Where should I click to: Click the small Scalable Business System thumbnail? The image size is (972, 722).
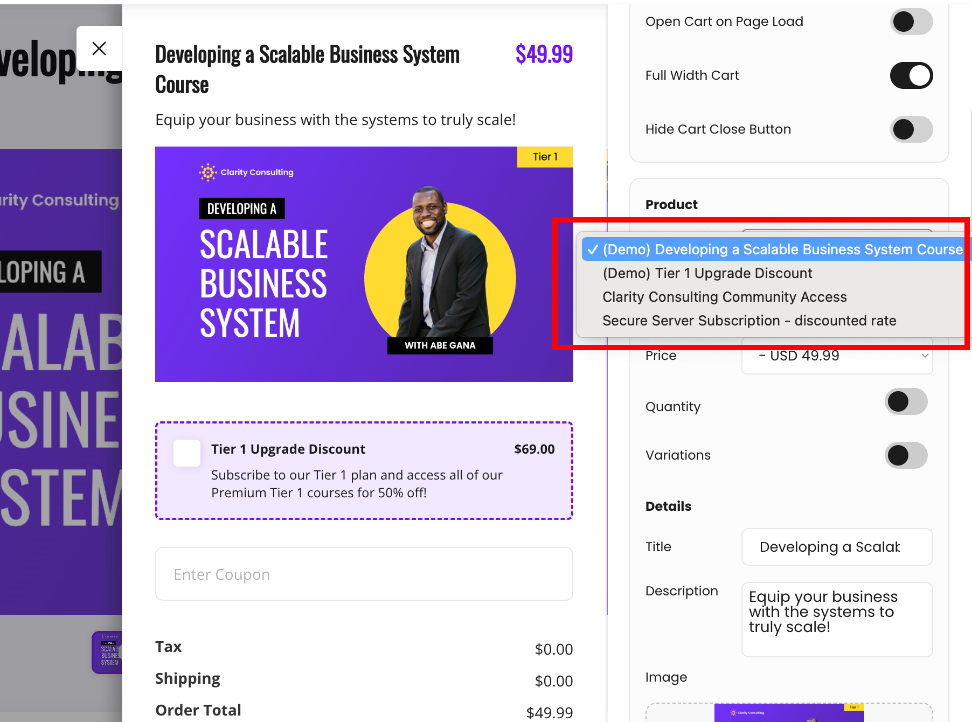pyautogui.click(x=107, y=652)
